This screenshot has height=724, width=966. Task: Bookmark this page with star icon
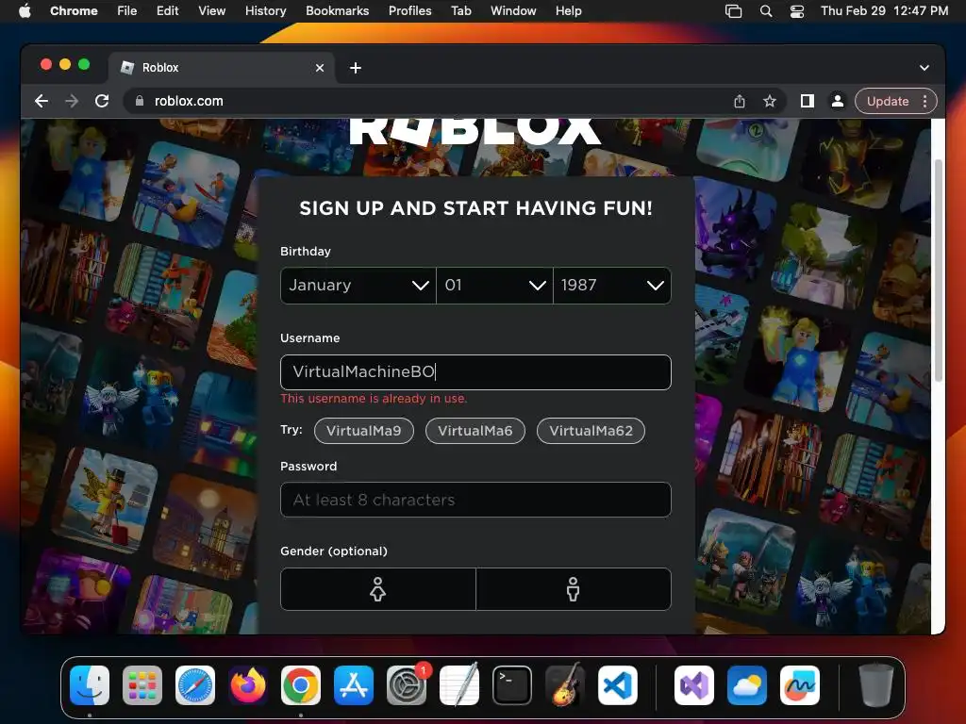click(770, 101)
